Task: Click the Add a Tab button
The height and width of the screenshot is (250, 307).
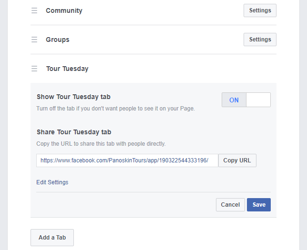Action: (x=52, y=238)
